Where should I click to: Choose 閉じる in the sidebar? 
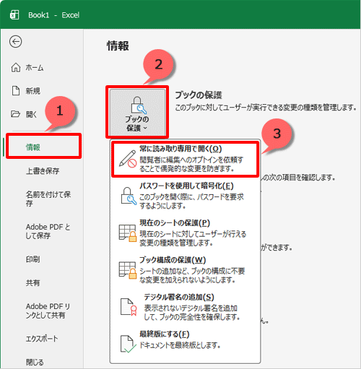35,362
